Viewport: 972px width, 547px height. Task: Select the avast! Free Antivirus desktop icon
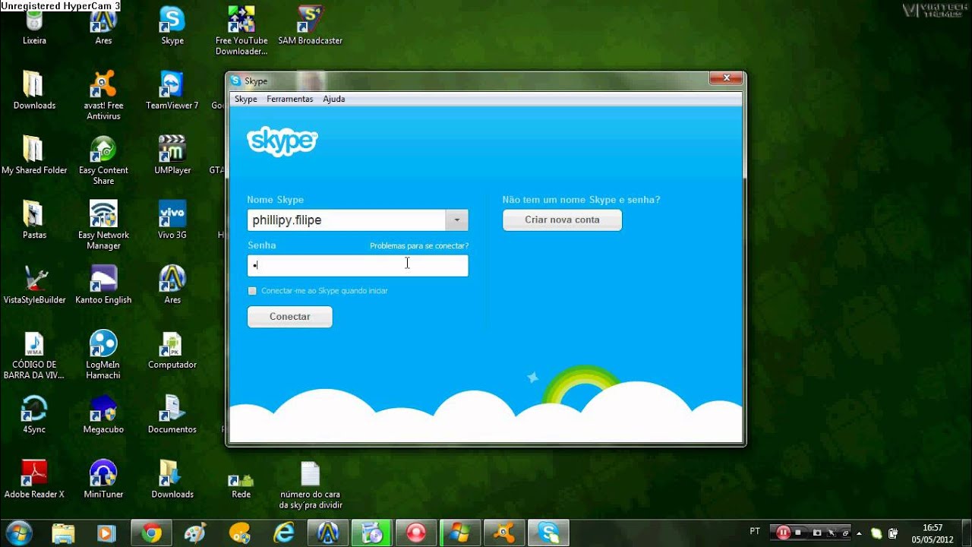point(103,95)
